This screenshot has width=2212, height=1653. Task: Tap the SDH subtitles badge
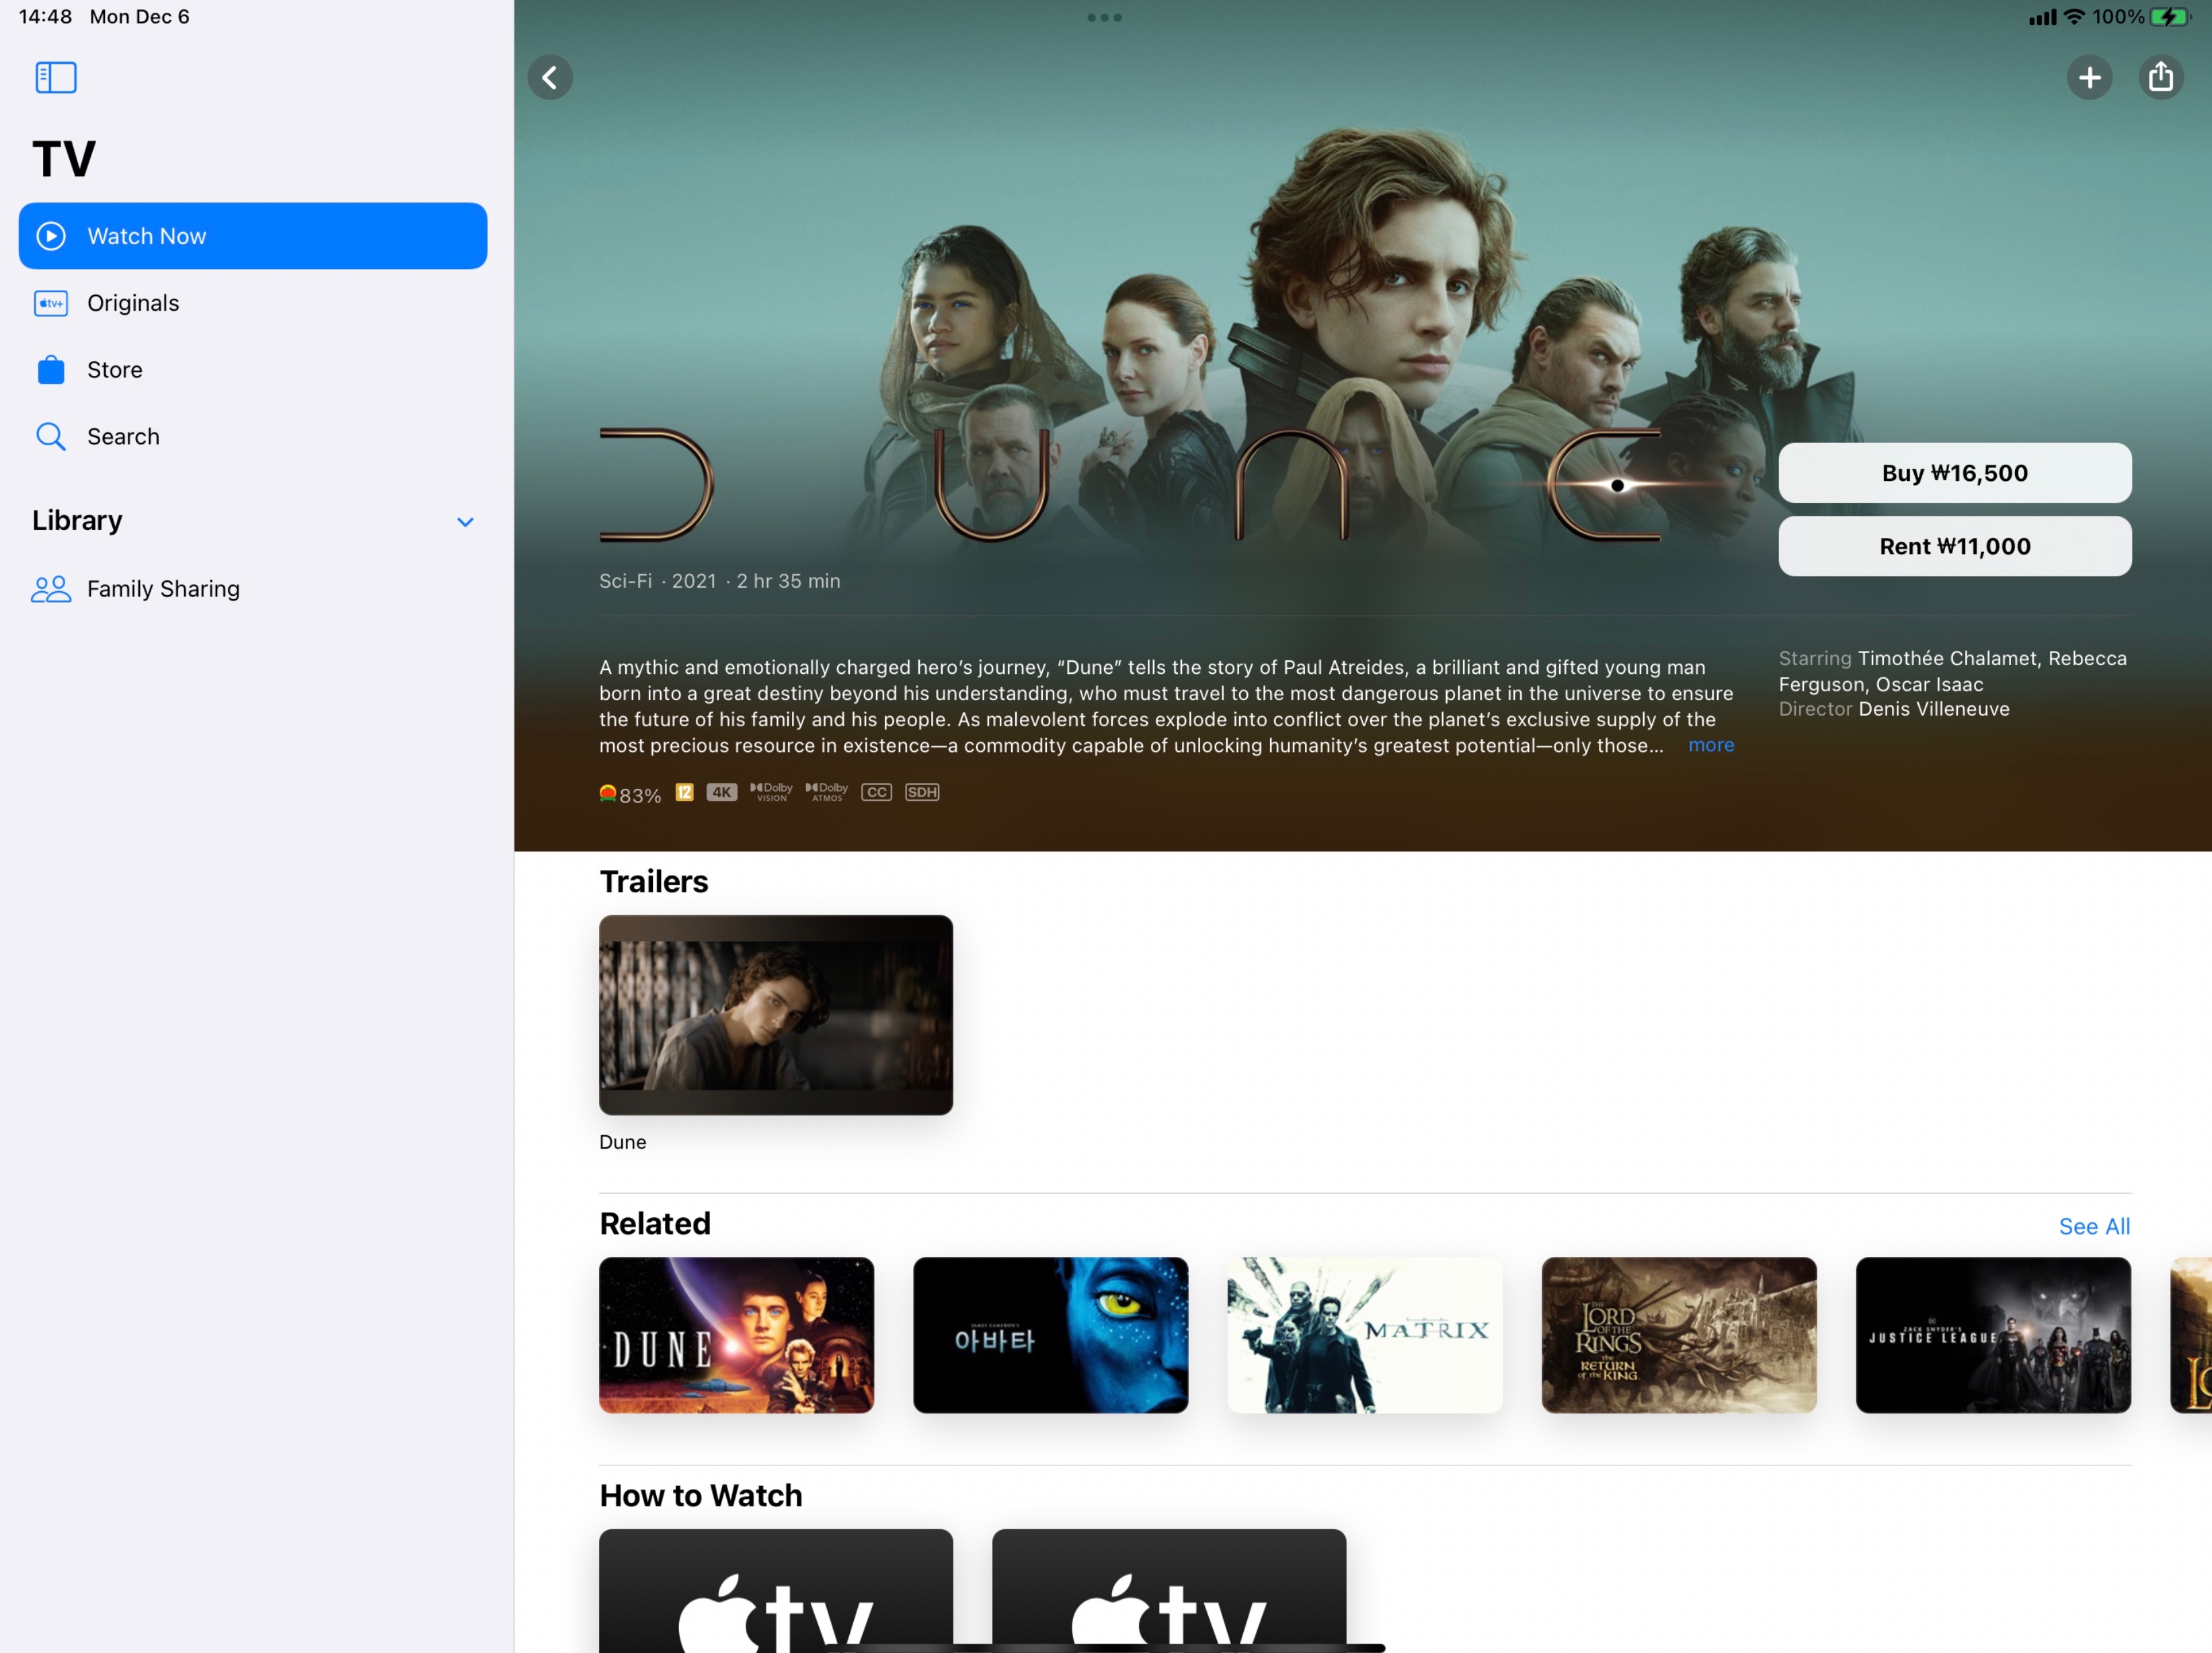pos(922,792)
